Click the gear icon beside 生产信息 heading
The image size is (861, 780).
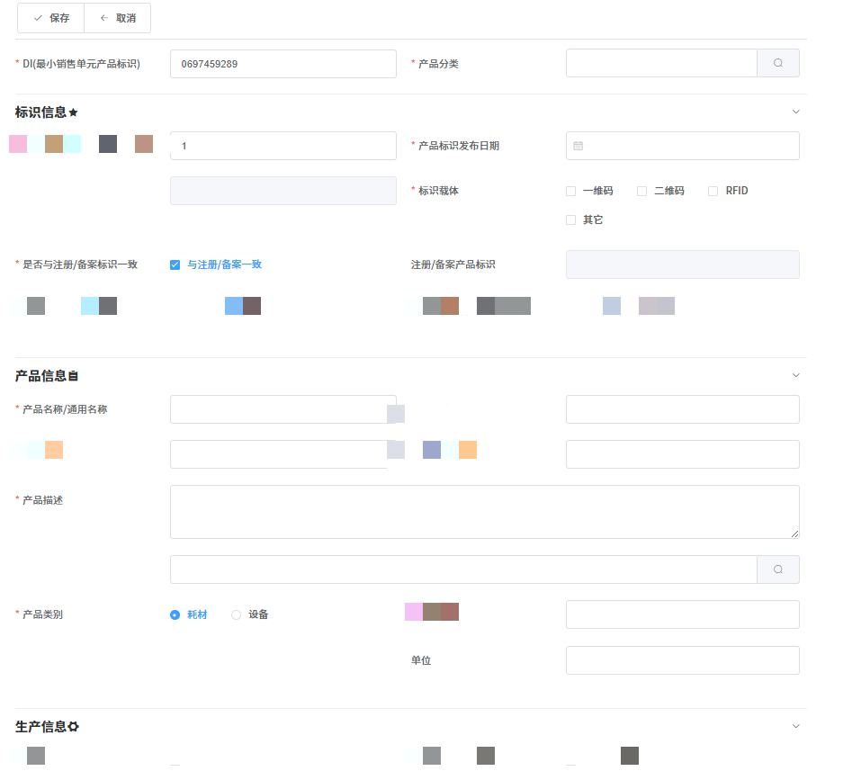click(x=74, y=727)
